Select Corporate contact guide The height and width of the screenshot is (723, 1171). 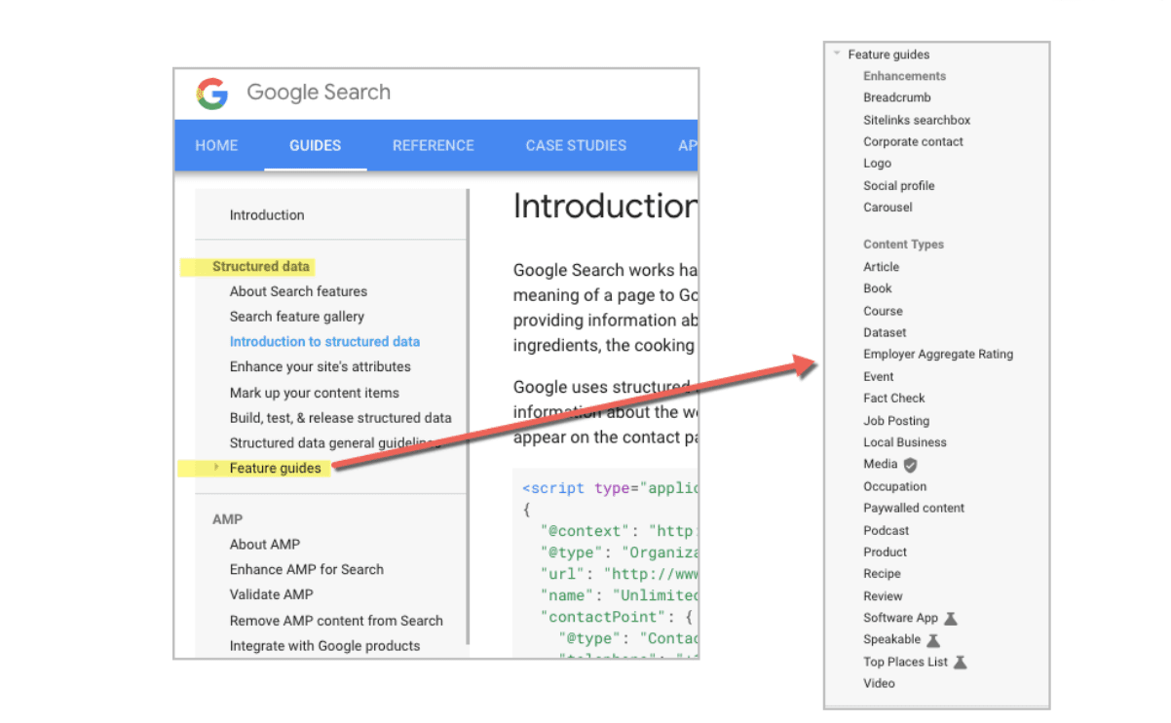[913, 141]
